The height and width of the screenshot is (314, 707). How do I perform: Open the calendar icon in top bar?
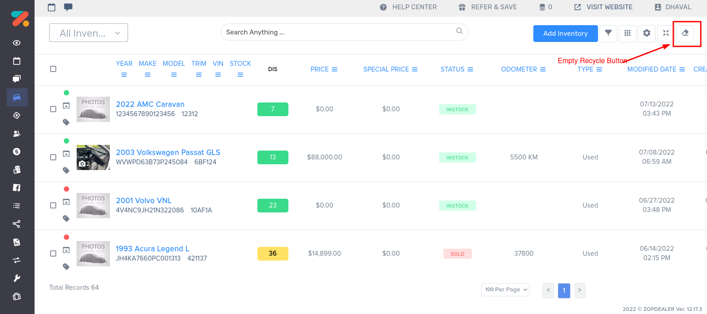[x=52, y=7]
